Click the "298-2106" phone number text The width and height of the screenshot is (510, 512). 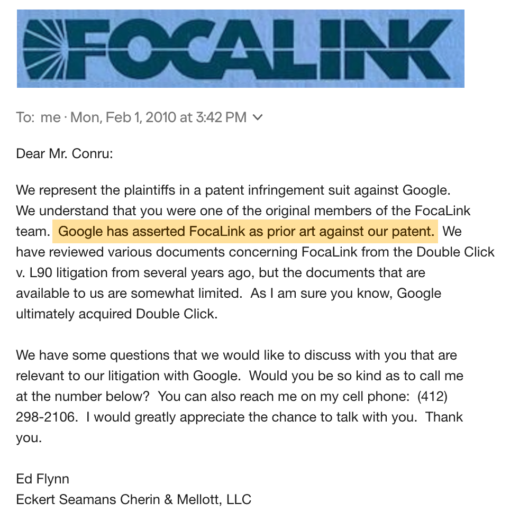(48, 417)
